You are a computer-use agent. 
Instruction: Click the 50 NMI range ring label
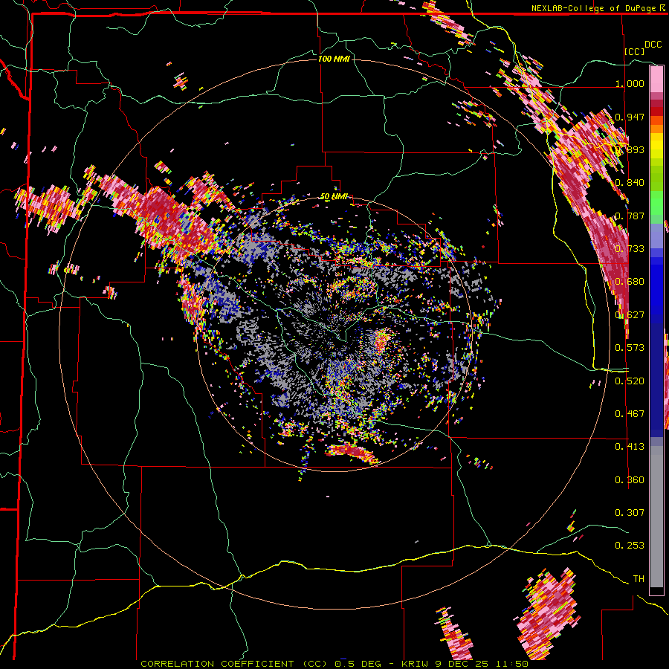click(x=334, y=196)
